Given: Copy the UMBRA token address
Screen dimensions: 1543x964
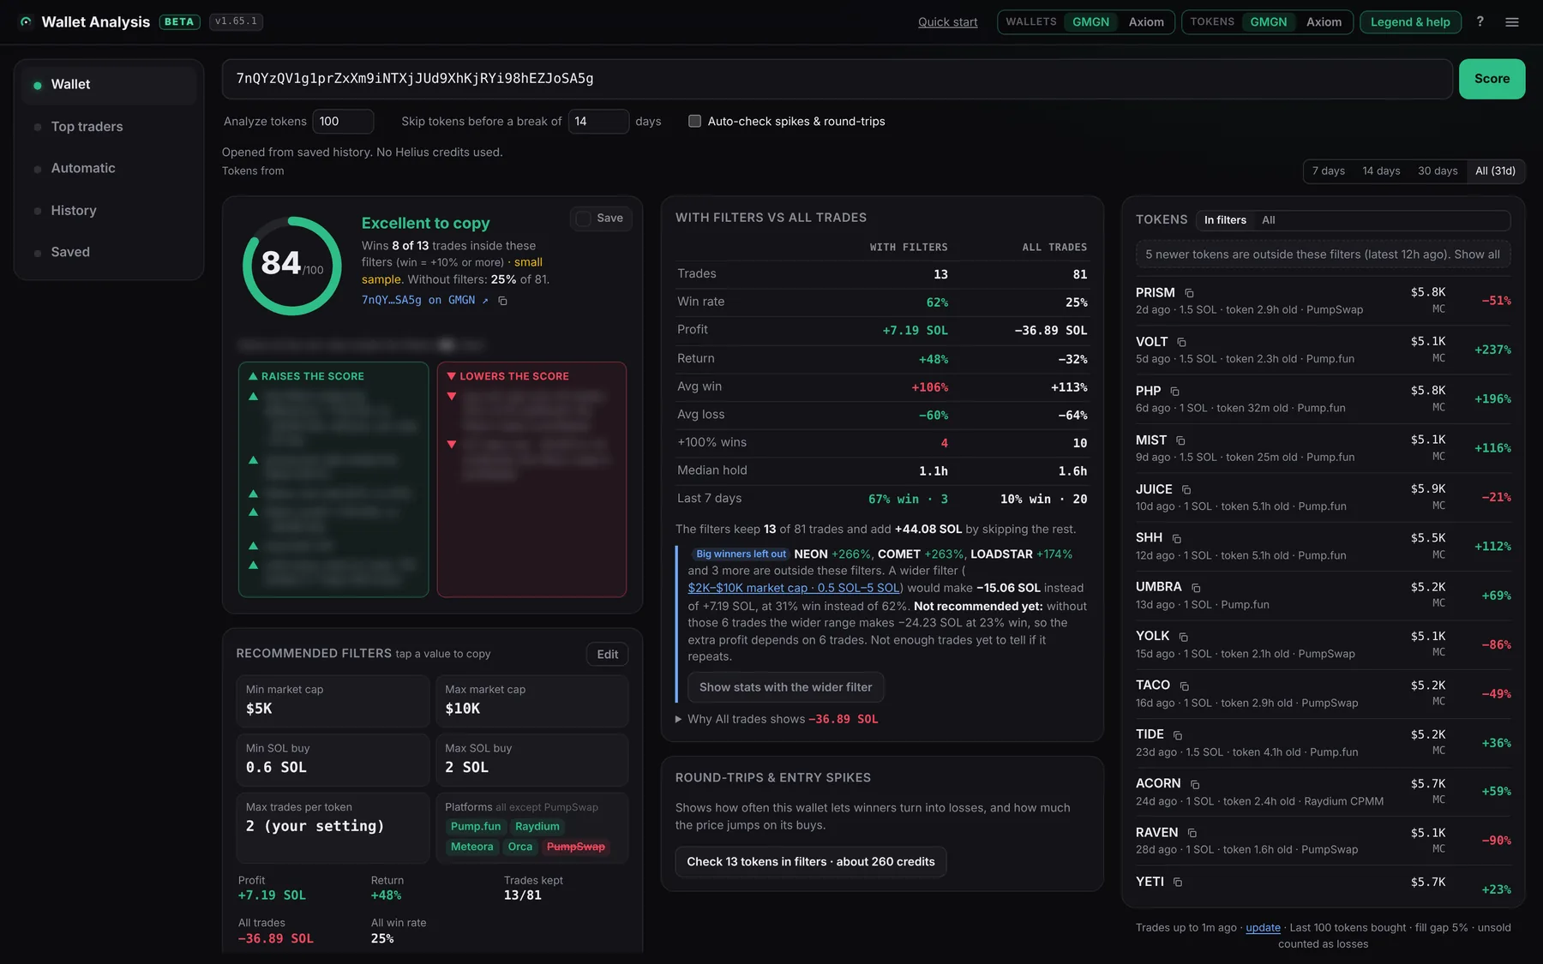Looking at the screenshot, I should coord(1196,588).
